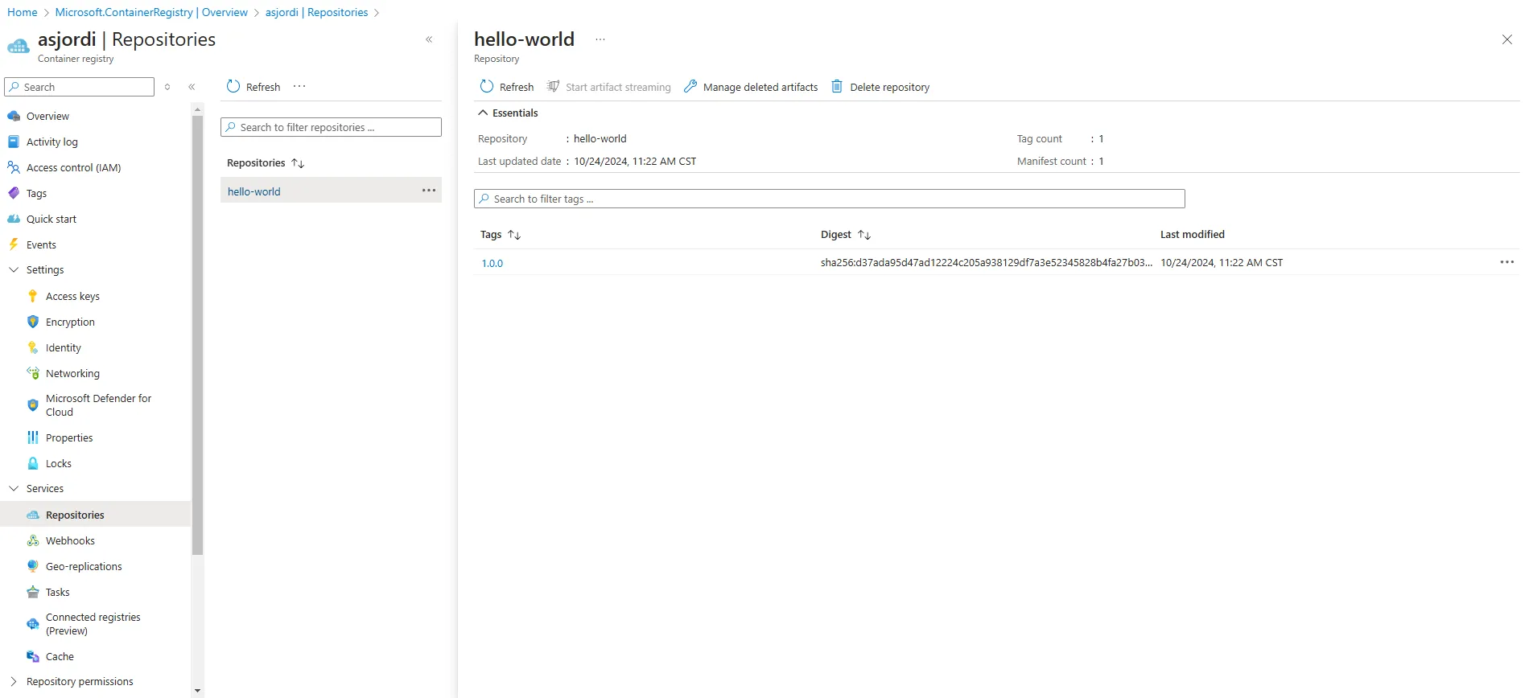Click the Repositories cloud icon in sidebar
This screenshot has height=698, width=1533.
tap(33, 515)
